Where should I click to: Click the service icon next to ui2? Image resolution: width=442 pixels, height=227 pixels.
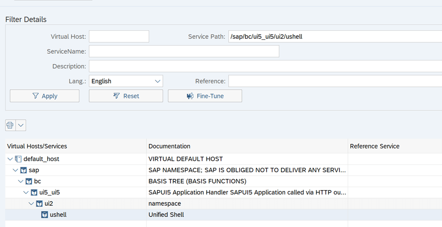pyautogui.click(x=40, y=203)
